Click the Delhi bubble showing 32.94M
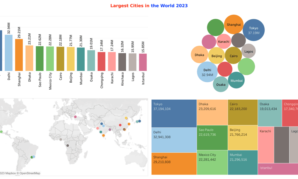The width and height of the screenshot is (298, 179). (207, 72)
